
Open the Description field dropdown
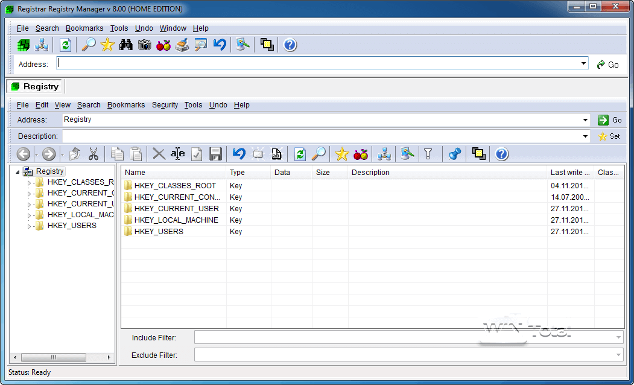coord(585,136)
